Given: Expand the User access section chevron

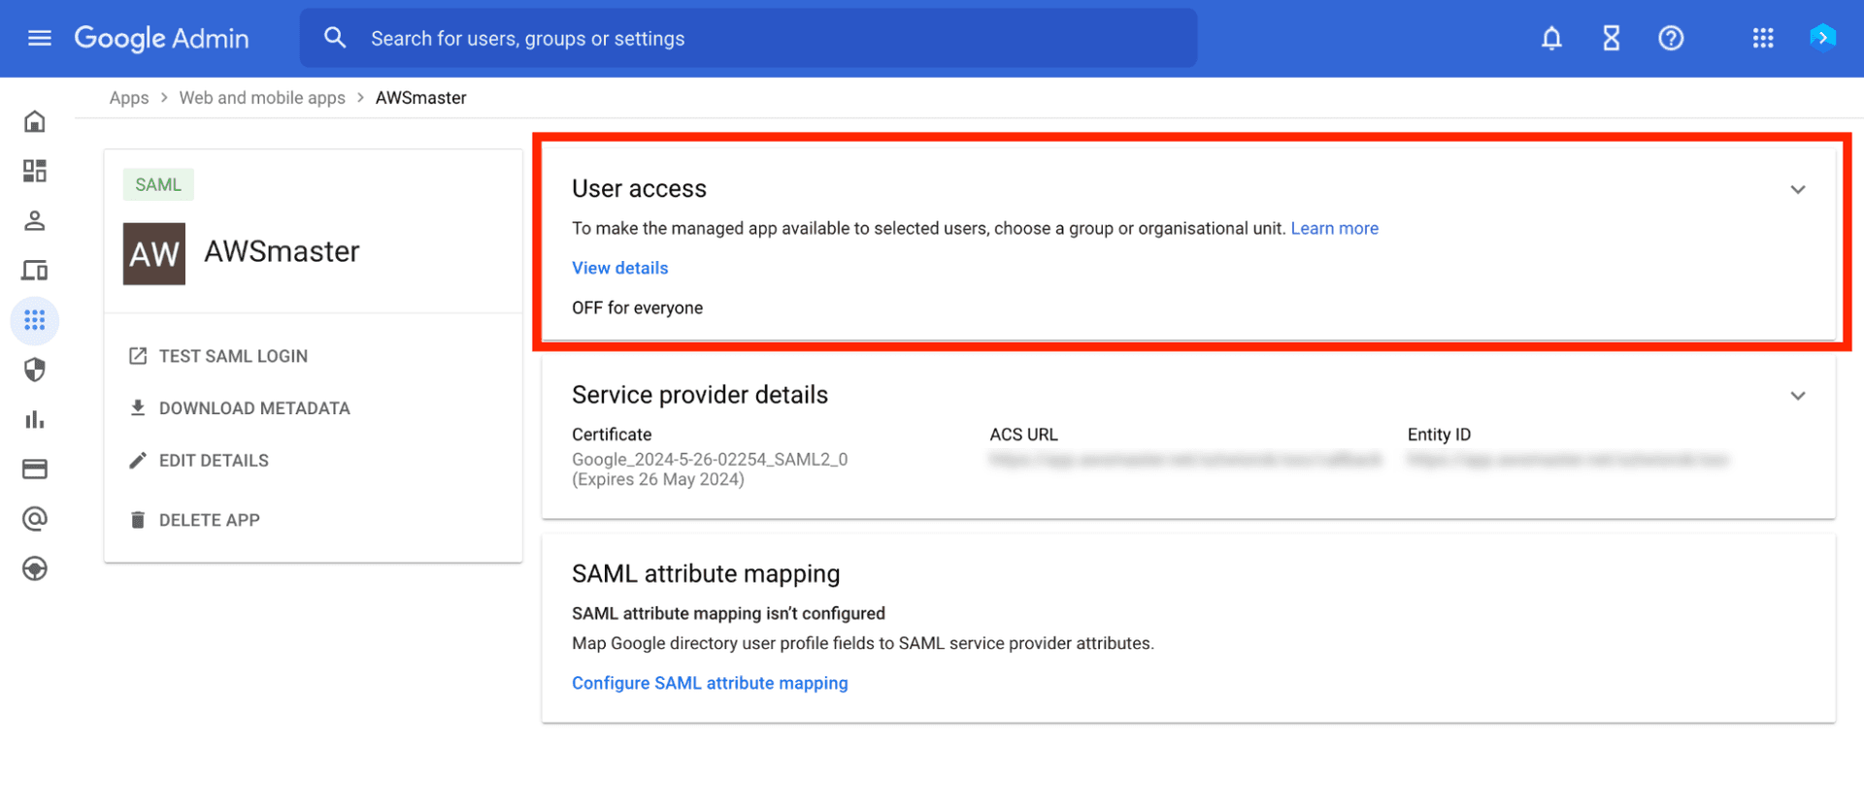Looking at the screenshot, I should pos(1797,189).
